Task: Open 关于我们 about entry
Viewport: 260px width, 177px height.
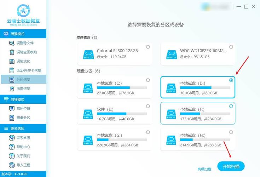Action: click(x=24, y=156)
